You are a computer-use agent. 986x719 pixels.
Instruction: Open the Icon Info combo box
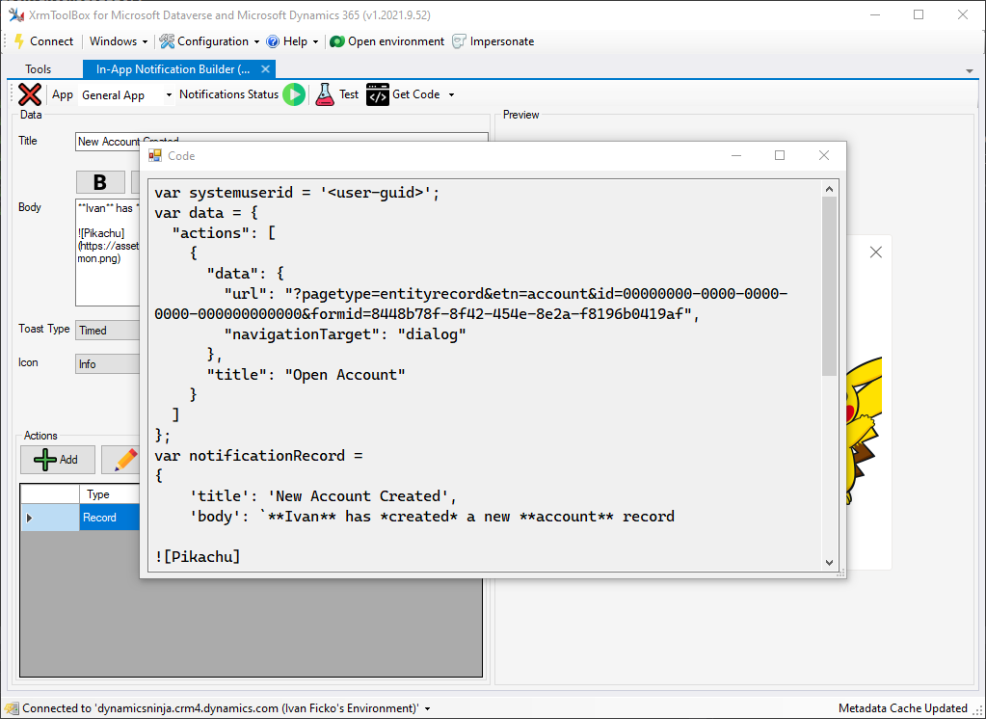(108, 364)
